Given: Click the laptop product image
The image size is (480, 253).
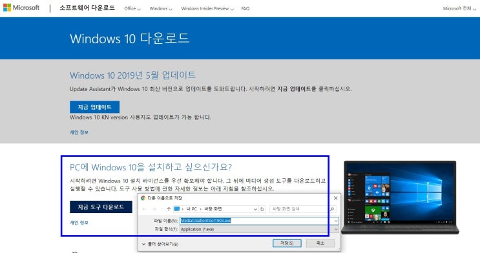Looking at the screenshot, I should tap(400, 197).
